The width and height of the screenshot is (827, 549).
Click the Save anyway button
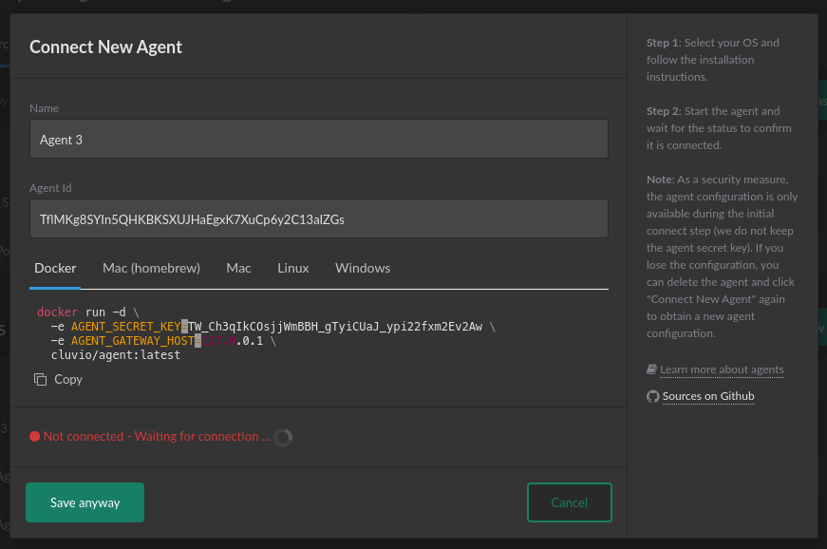click(85, 502)
